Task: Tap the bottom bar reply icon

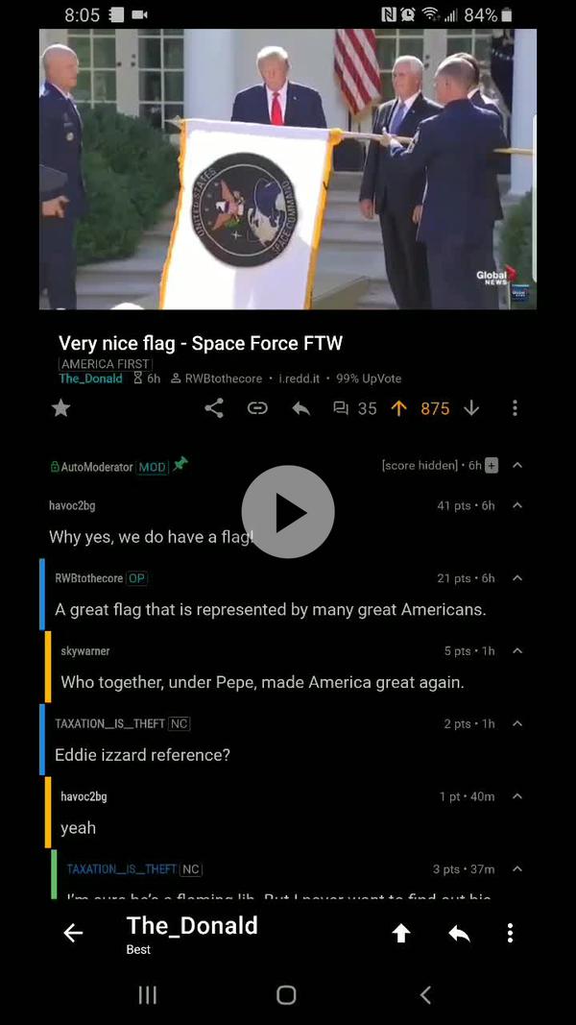Action: coord(459,934)
